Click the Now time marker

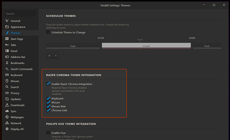pos(140,40)
